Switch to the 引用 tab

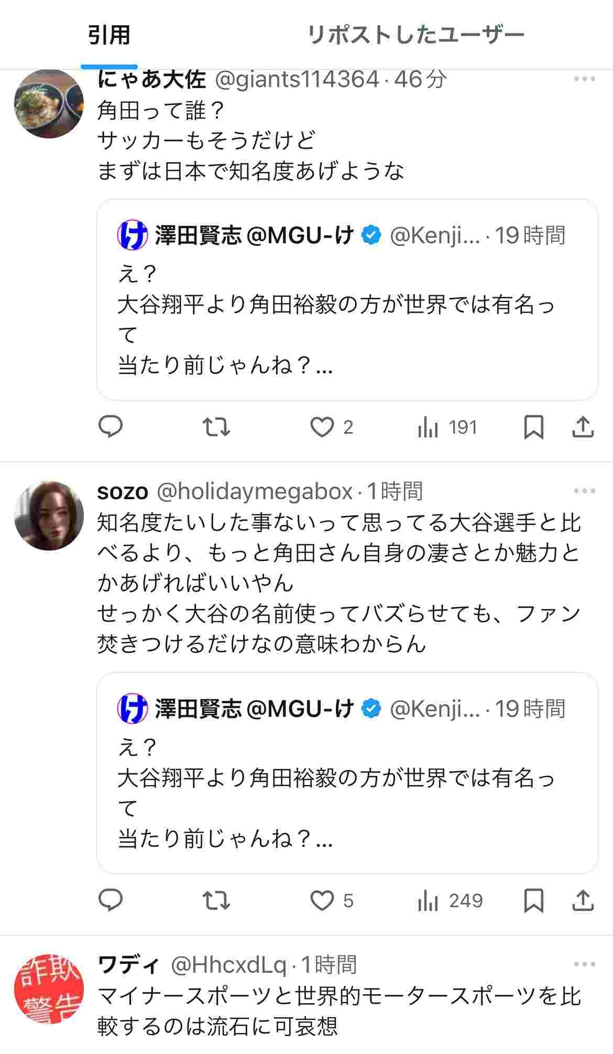tap(109, 35)
